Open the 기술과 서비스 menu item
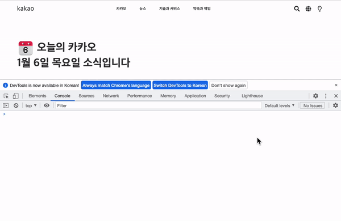This screenshot has width=341, height=221. tap(169, 8)
